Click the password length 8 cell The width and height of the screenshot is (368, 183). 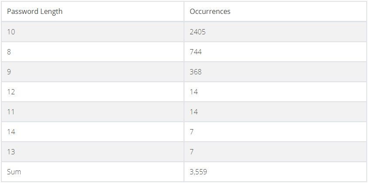(x=92, y=52)
